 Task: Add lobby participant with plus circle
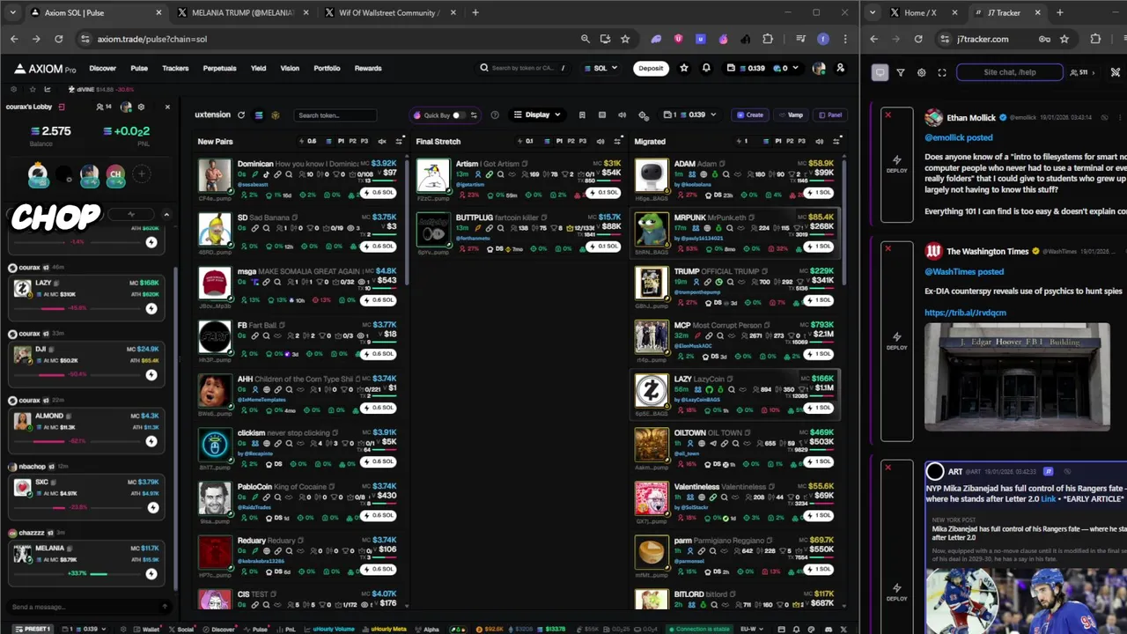[141, 174]
